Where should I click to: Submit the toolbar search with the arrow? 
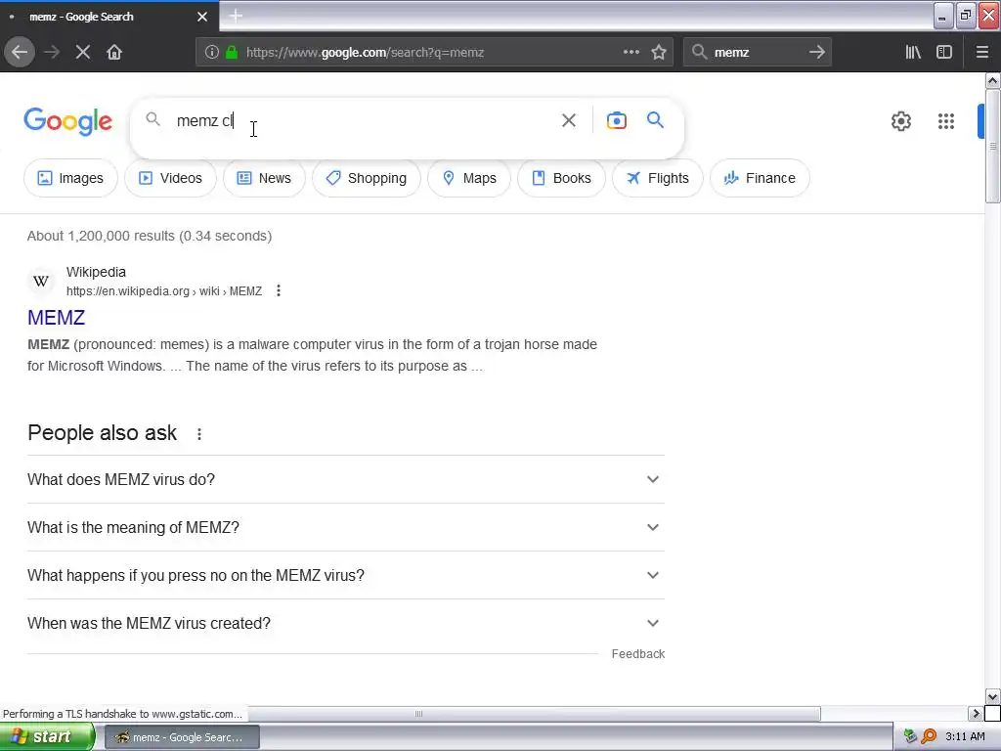(817, 52)
